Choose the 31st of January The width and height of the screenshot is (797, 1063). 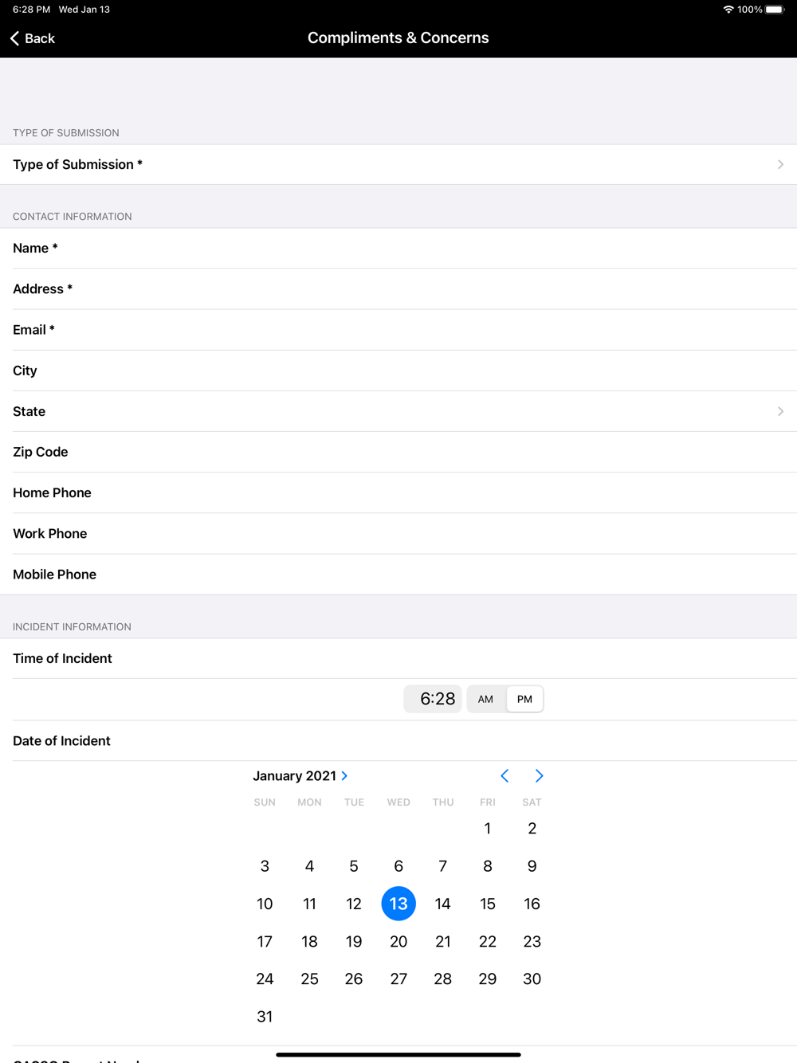click(x=265, y=1017)
